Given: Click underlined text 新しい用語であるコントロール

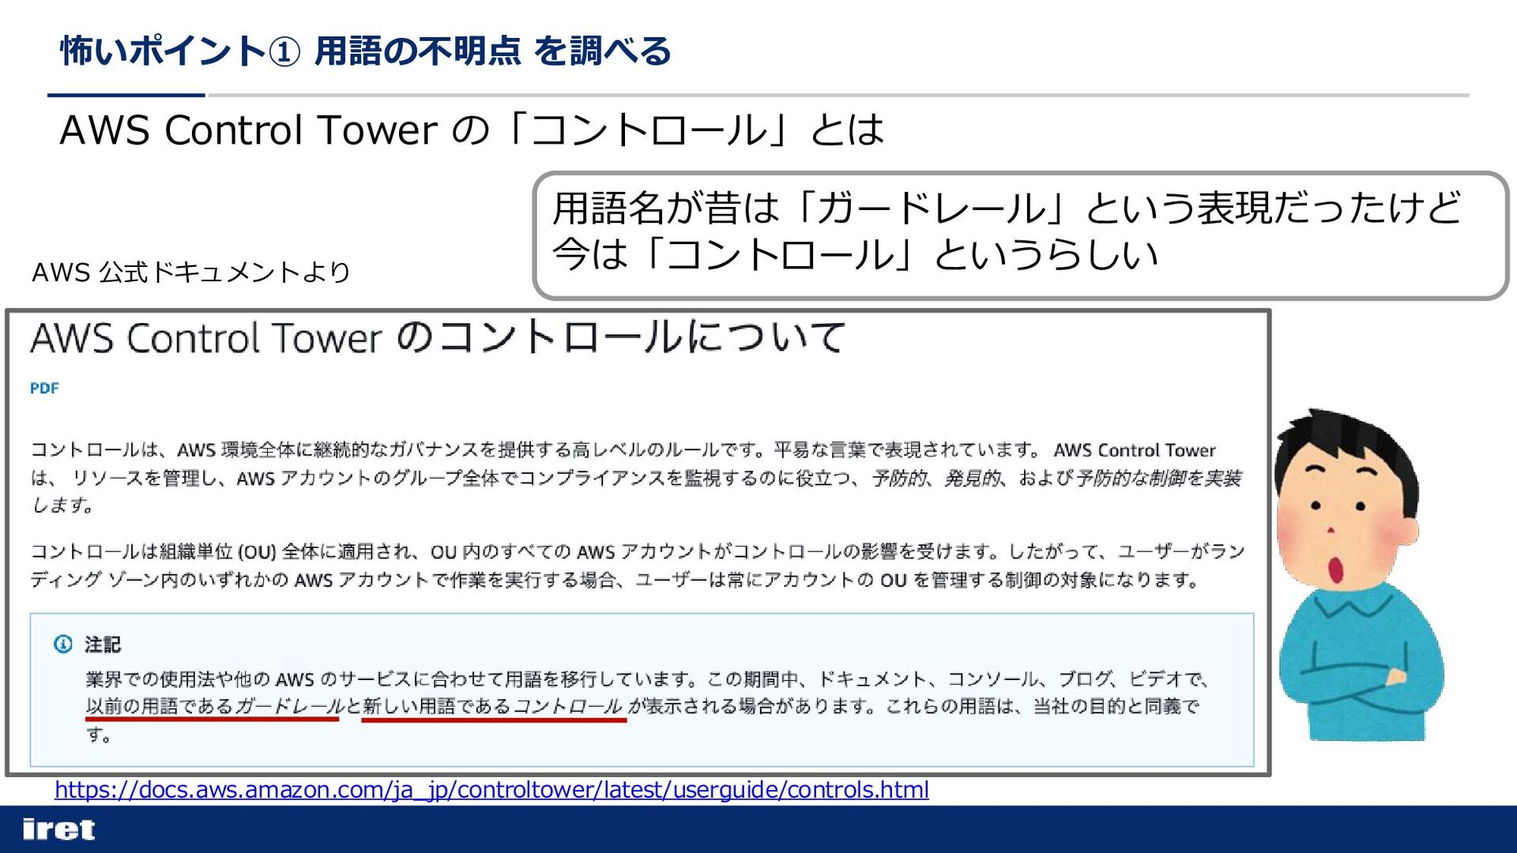Looking at the screenshot, I should click(x=493, y=706).
